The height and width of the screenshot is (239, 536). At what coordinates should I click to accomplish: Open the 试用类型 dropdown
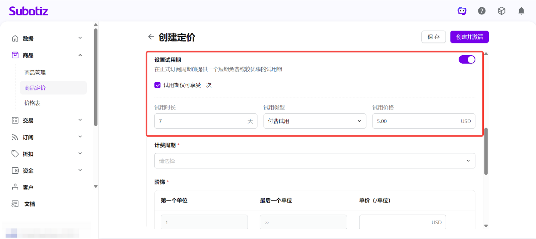(315, 121)
